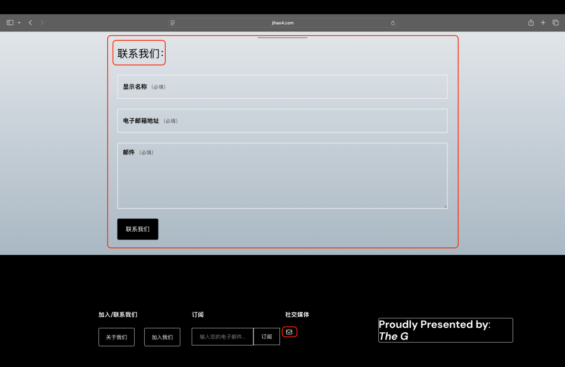The height and width of the screenshot is (367, 565).
Task: Open the page reader icon in address bar
Action: pos(173,23)
